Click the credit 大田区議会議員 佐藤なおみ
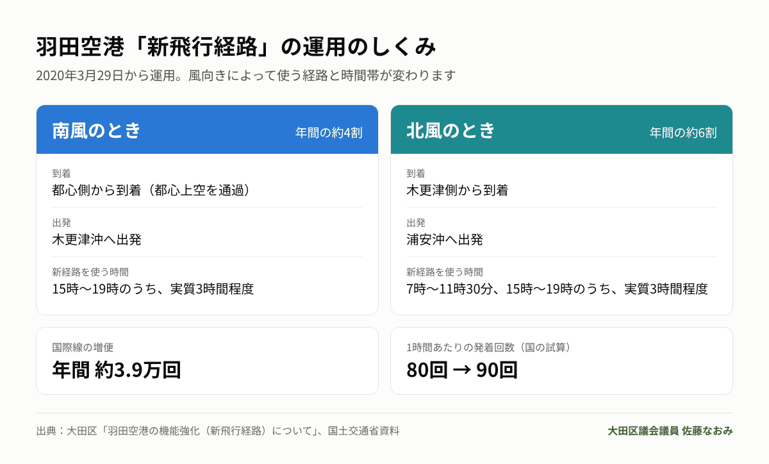Screen dimensions: 769x464 pos(670,431)
